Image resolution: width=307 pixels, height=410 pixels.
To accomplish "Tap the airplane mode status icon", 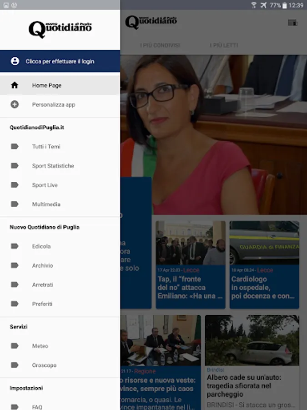I will (x=263, y=5).
